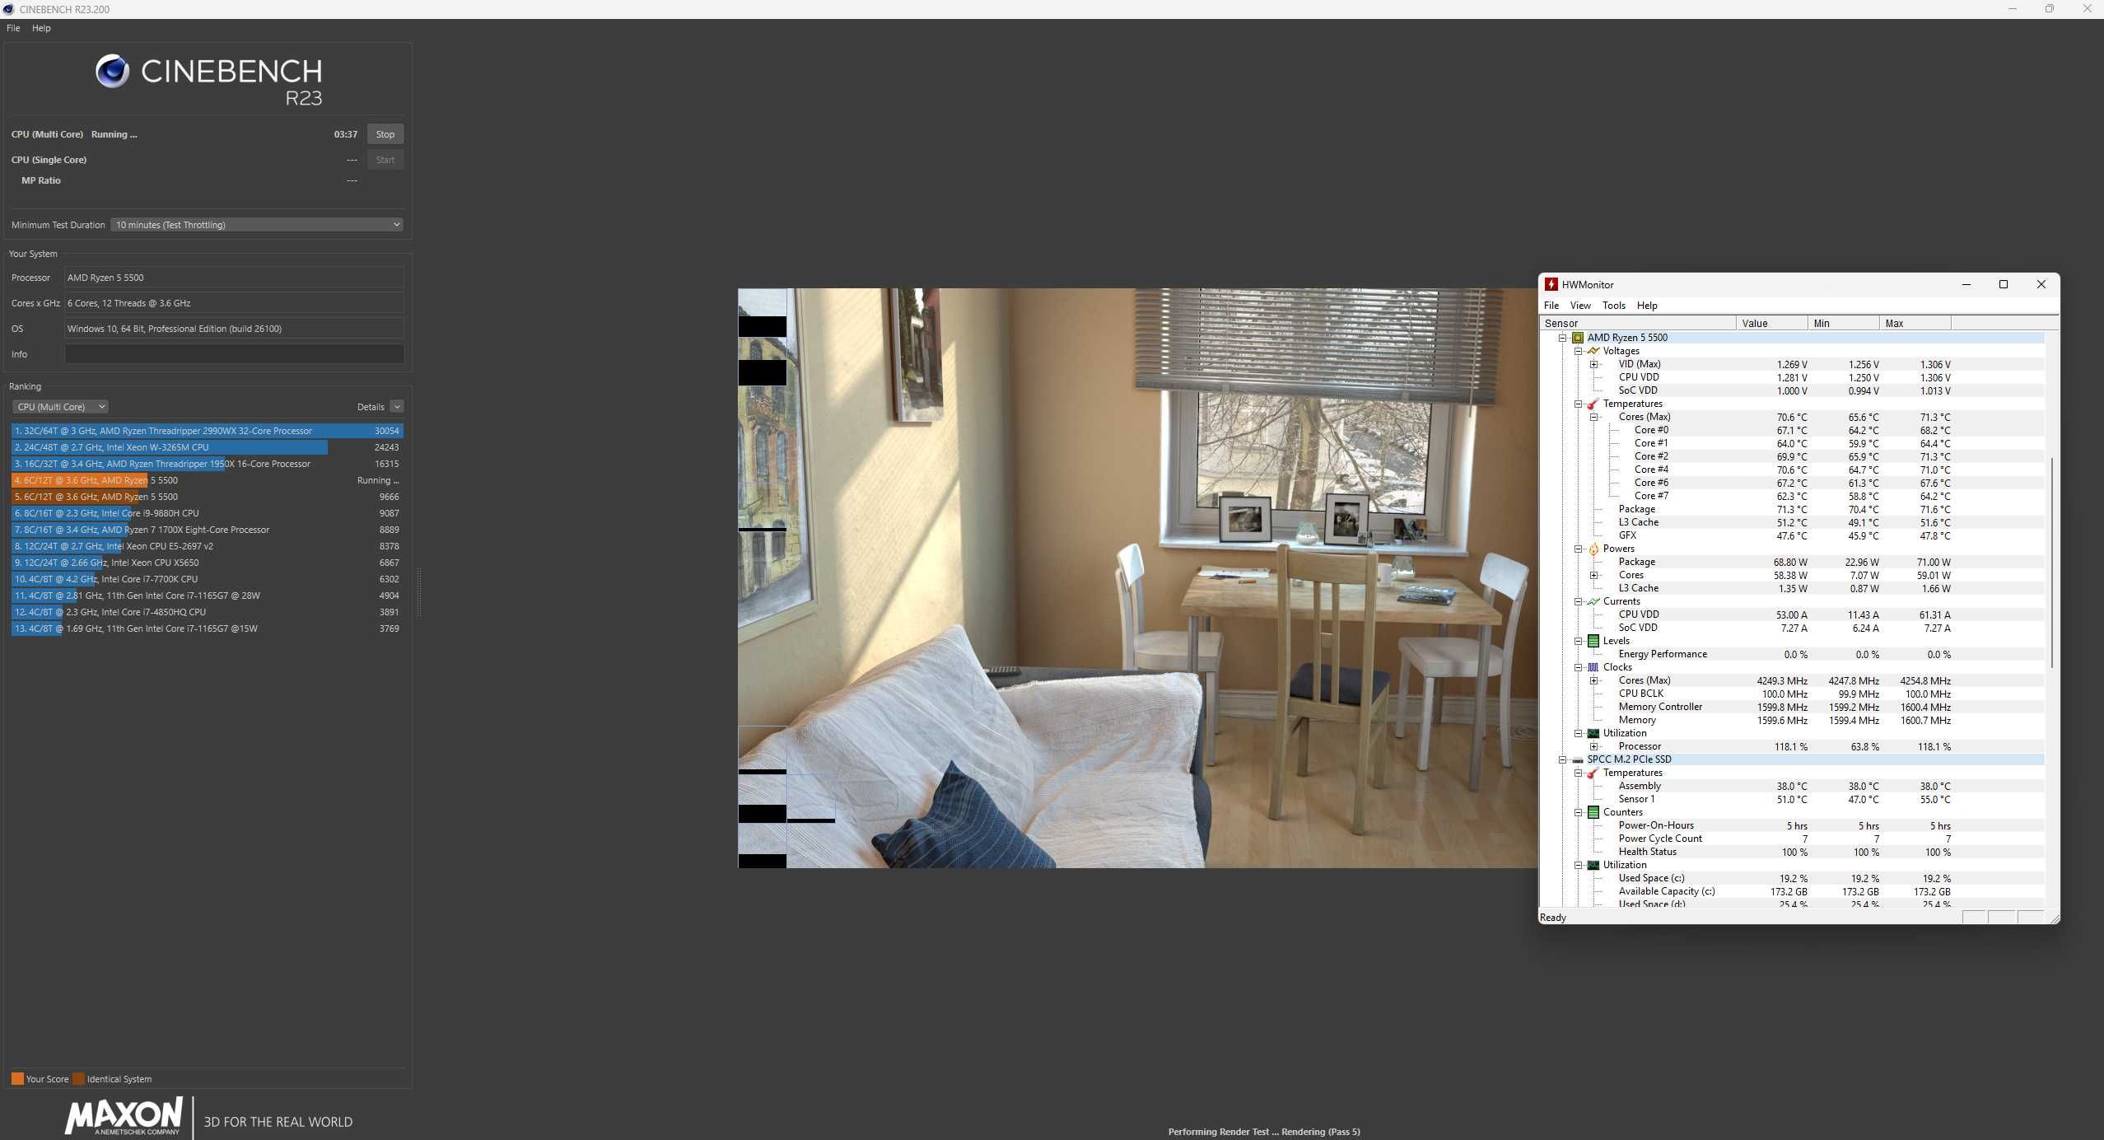Collapse the SPCC M.2 PCIe SSD node
2104x1140 pixels.
1562,759
